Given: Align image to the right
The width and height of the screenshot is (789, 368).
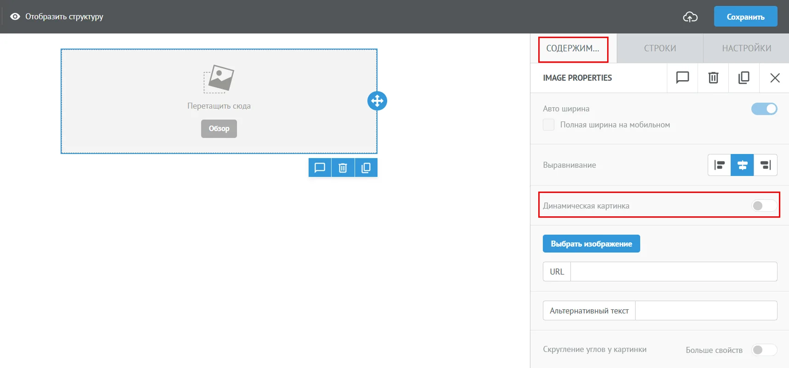Looking at the screenshot, I should pyautogui.click(x=766, y=165).
